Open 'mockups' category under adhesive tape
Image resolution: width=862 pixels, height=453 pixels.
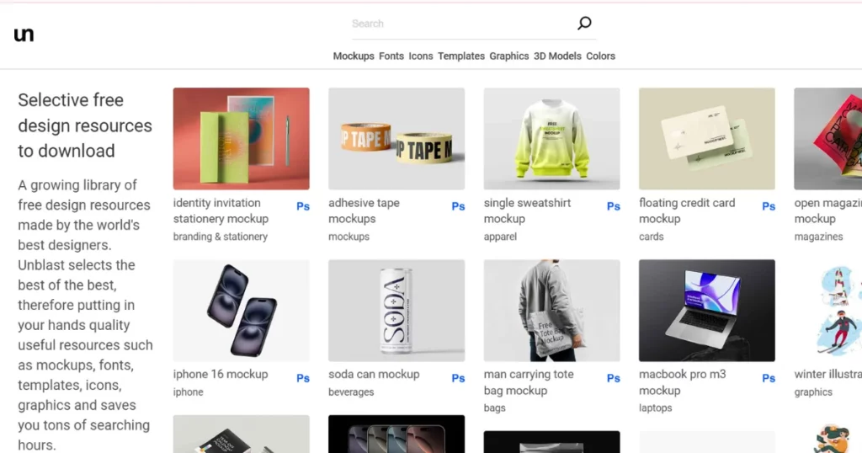click(x=349, y=237)
